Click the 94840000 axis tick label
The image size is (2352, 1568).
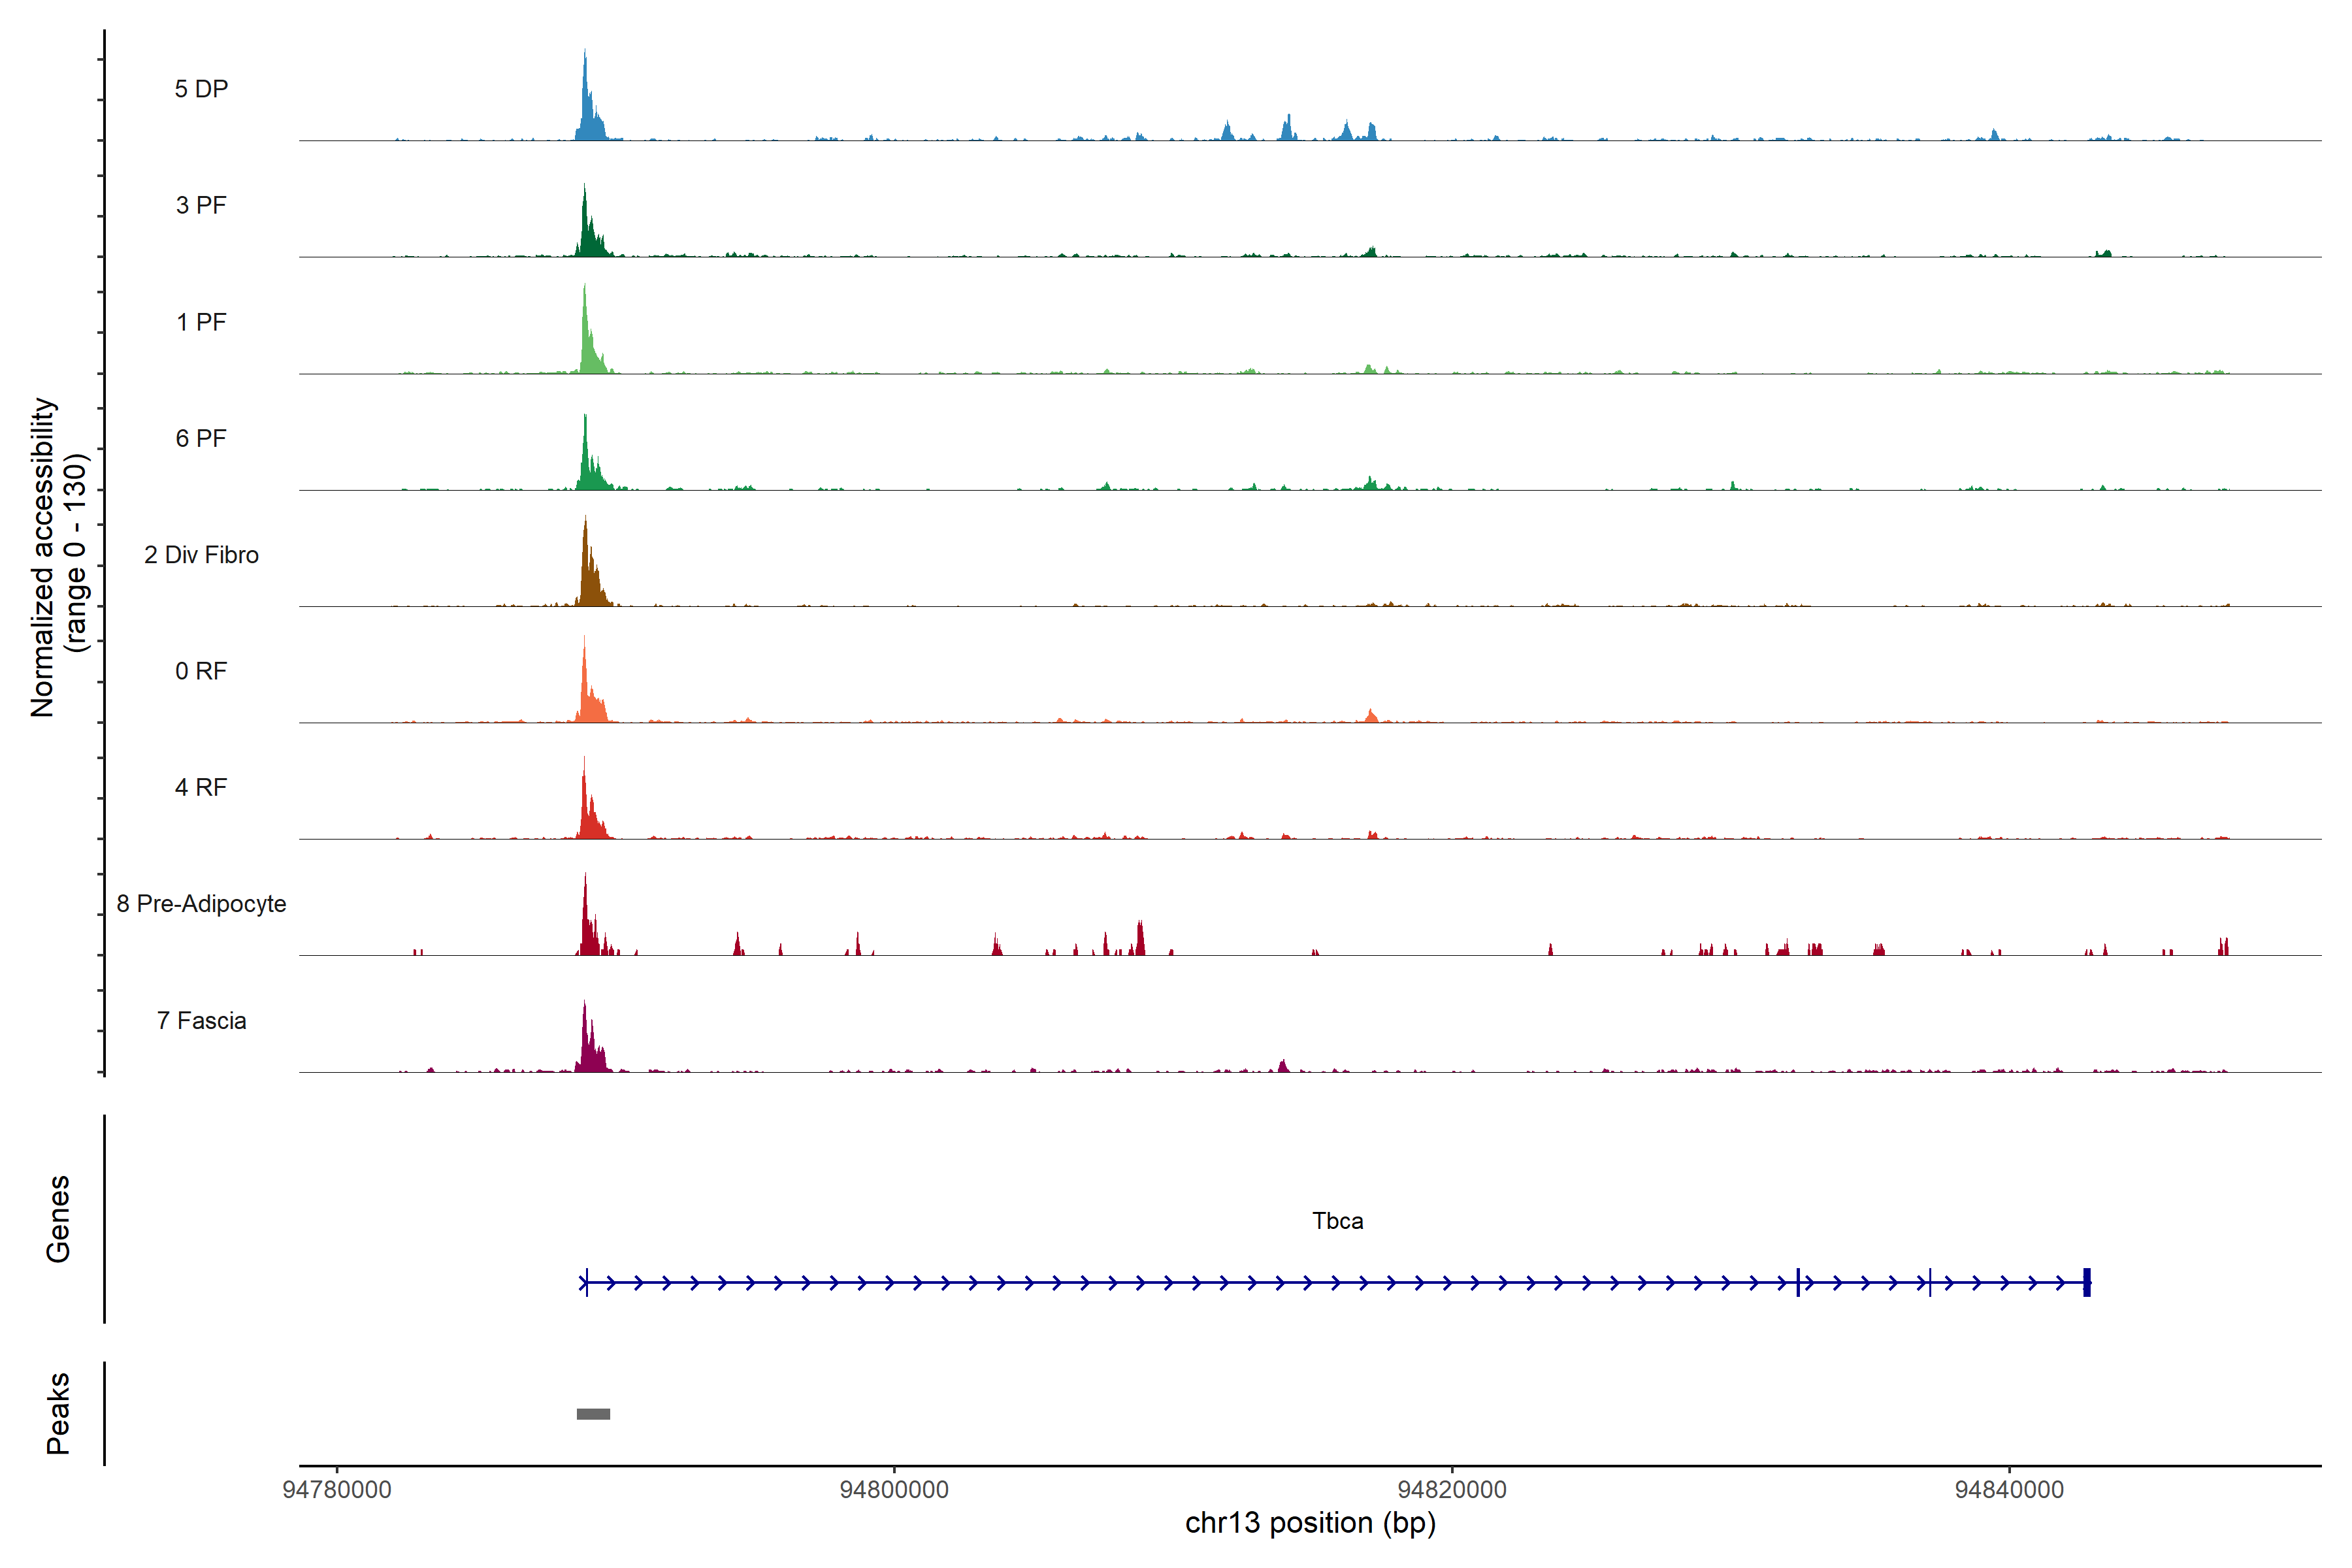[x=2009, y=1490]
